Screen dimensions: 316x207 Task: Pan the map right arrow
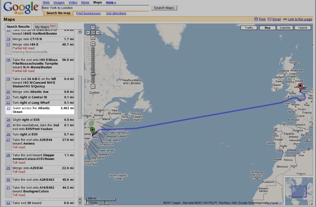(98, 32)
